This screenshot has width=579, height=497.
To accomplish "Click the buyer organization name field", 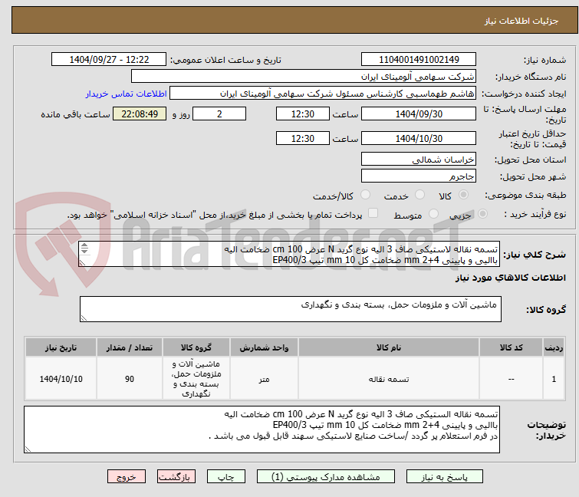I will (x=303, y=77).
